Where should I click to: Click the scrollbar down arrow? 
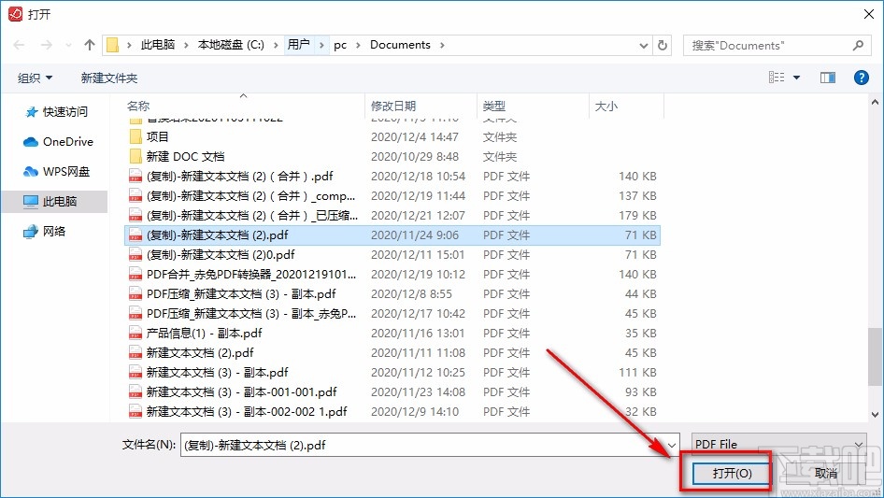[875, 415]
